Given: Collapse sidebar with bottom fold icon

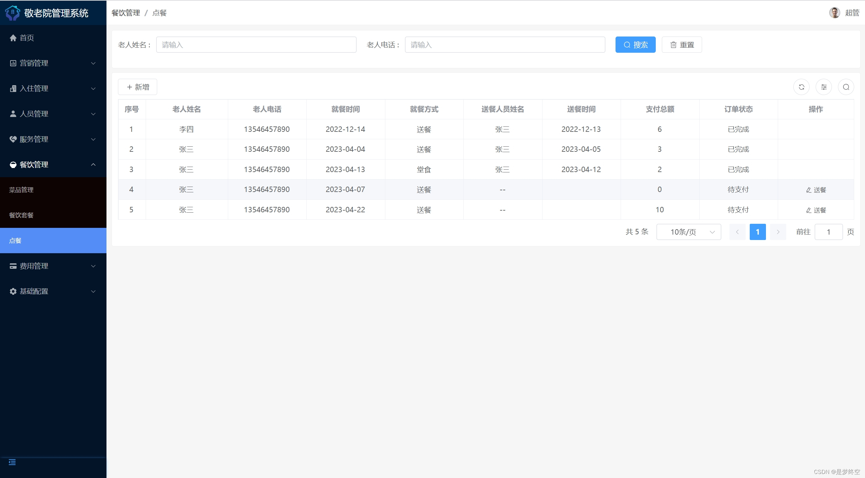Looking at the screenshot, I should tap(12, 462).
